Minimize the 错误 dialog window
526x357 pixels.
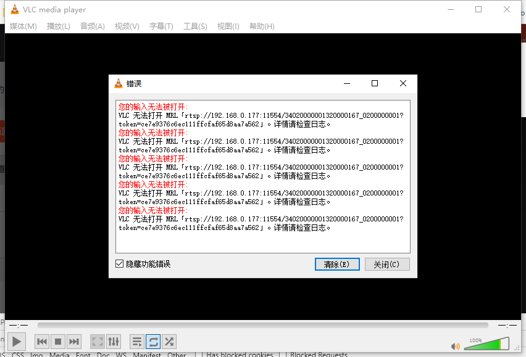click(x=347, y=83)
